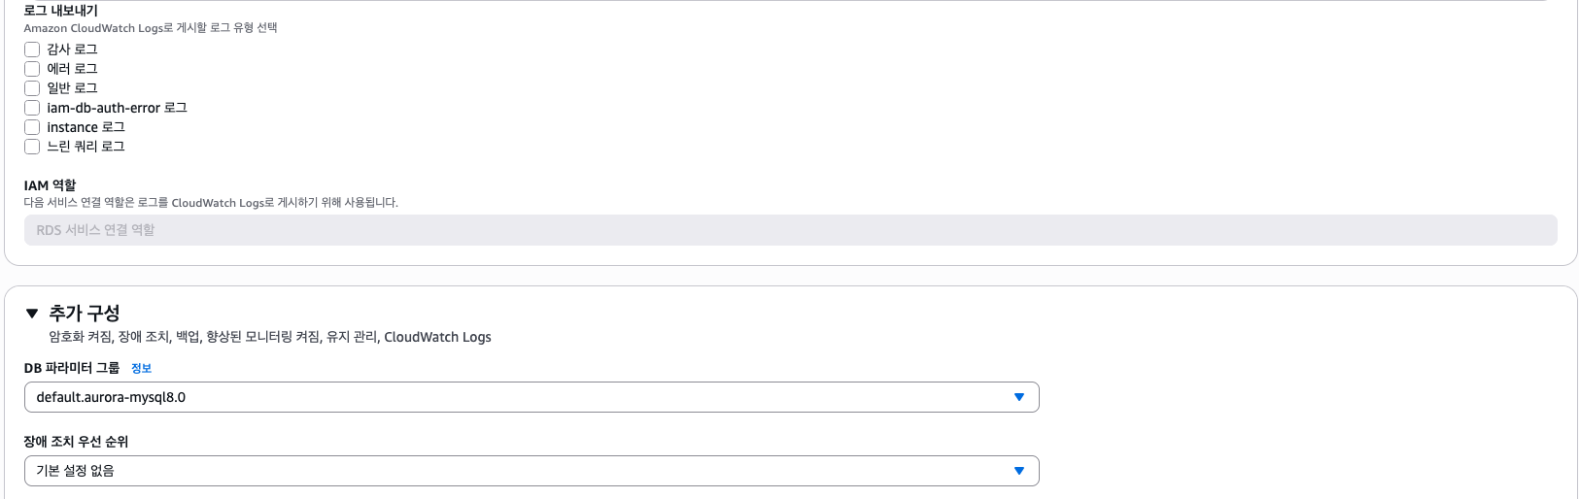Open the 기본 설정 없음 failover priority dropdown
The height and width of the screenshot is (499, 1579).
coord(525,471)
